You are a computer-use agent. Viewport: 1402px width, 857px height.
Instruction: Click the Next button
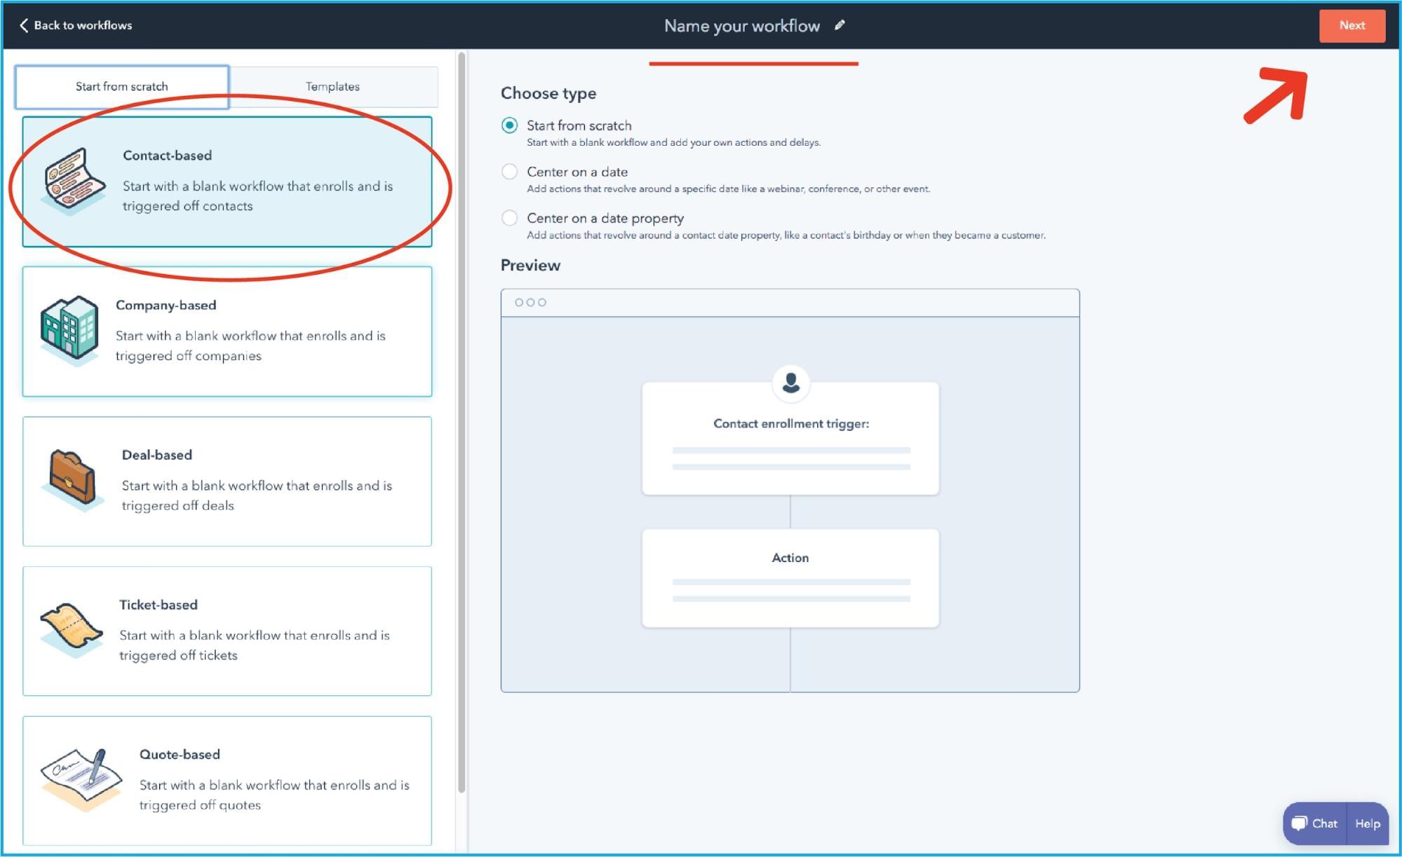(x=1352, y=26)
